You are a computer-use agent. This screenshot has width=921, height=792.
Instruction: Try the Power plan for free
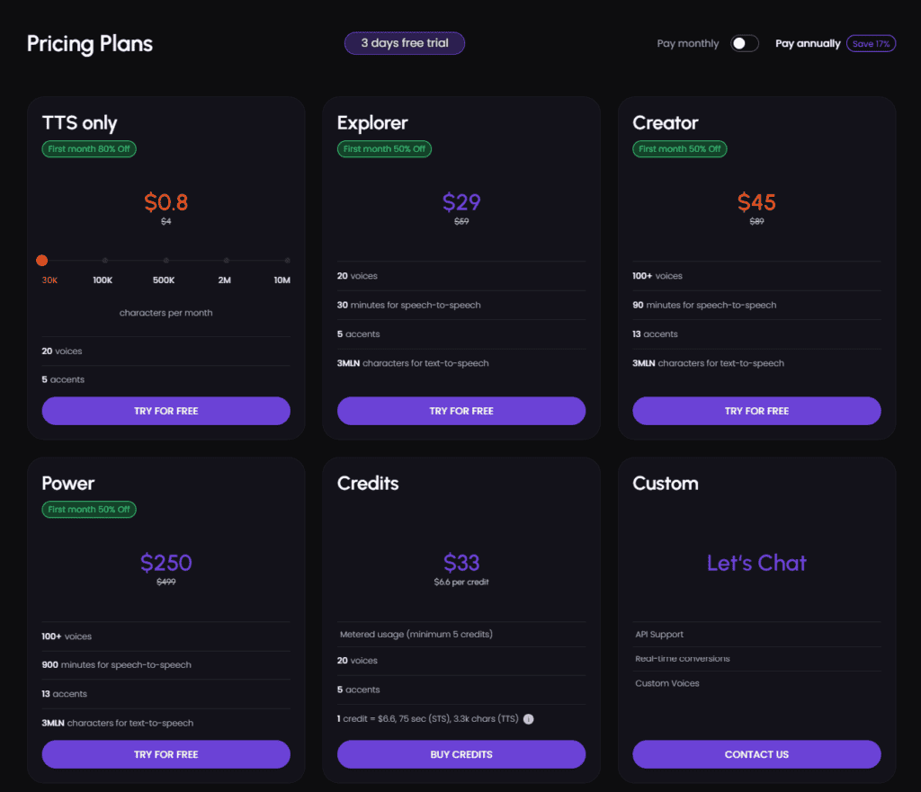[x=165, y=754]
